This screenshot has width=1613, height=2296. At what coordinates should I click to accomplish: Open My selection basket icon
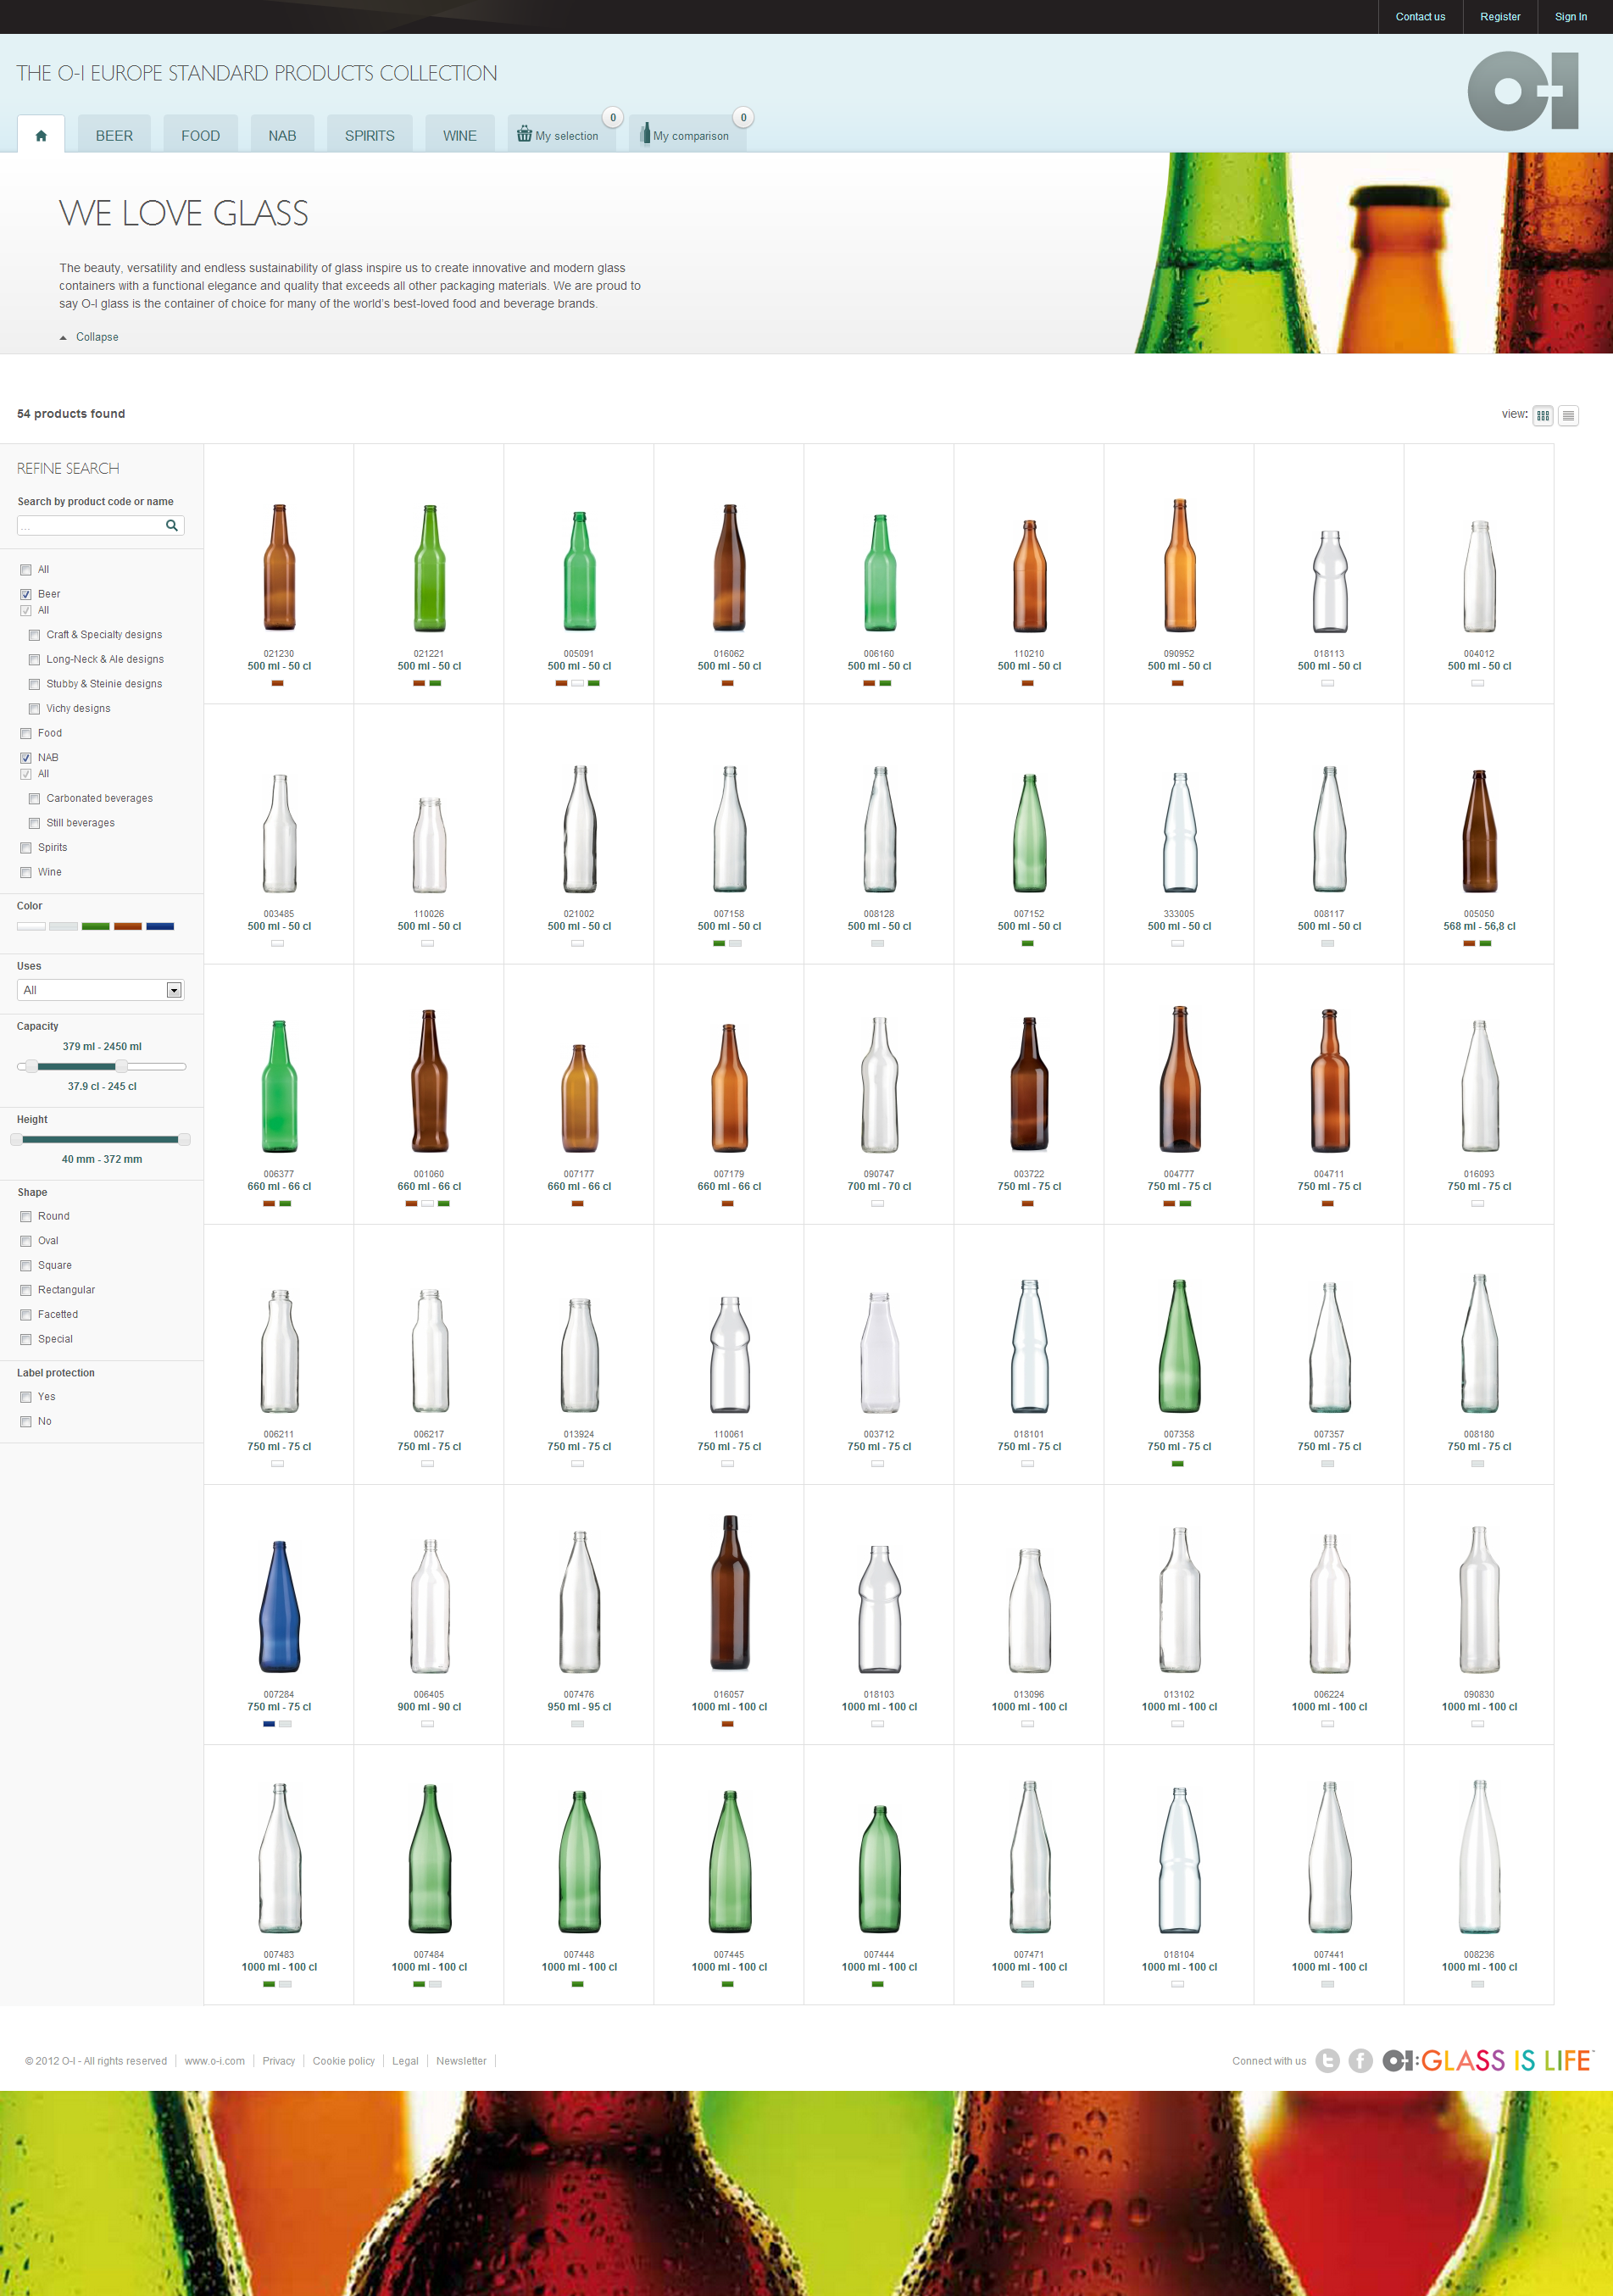[524, 134]
